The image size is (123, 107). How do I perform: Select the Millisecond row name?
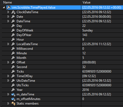(25, 49)
